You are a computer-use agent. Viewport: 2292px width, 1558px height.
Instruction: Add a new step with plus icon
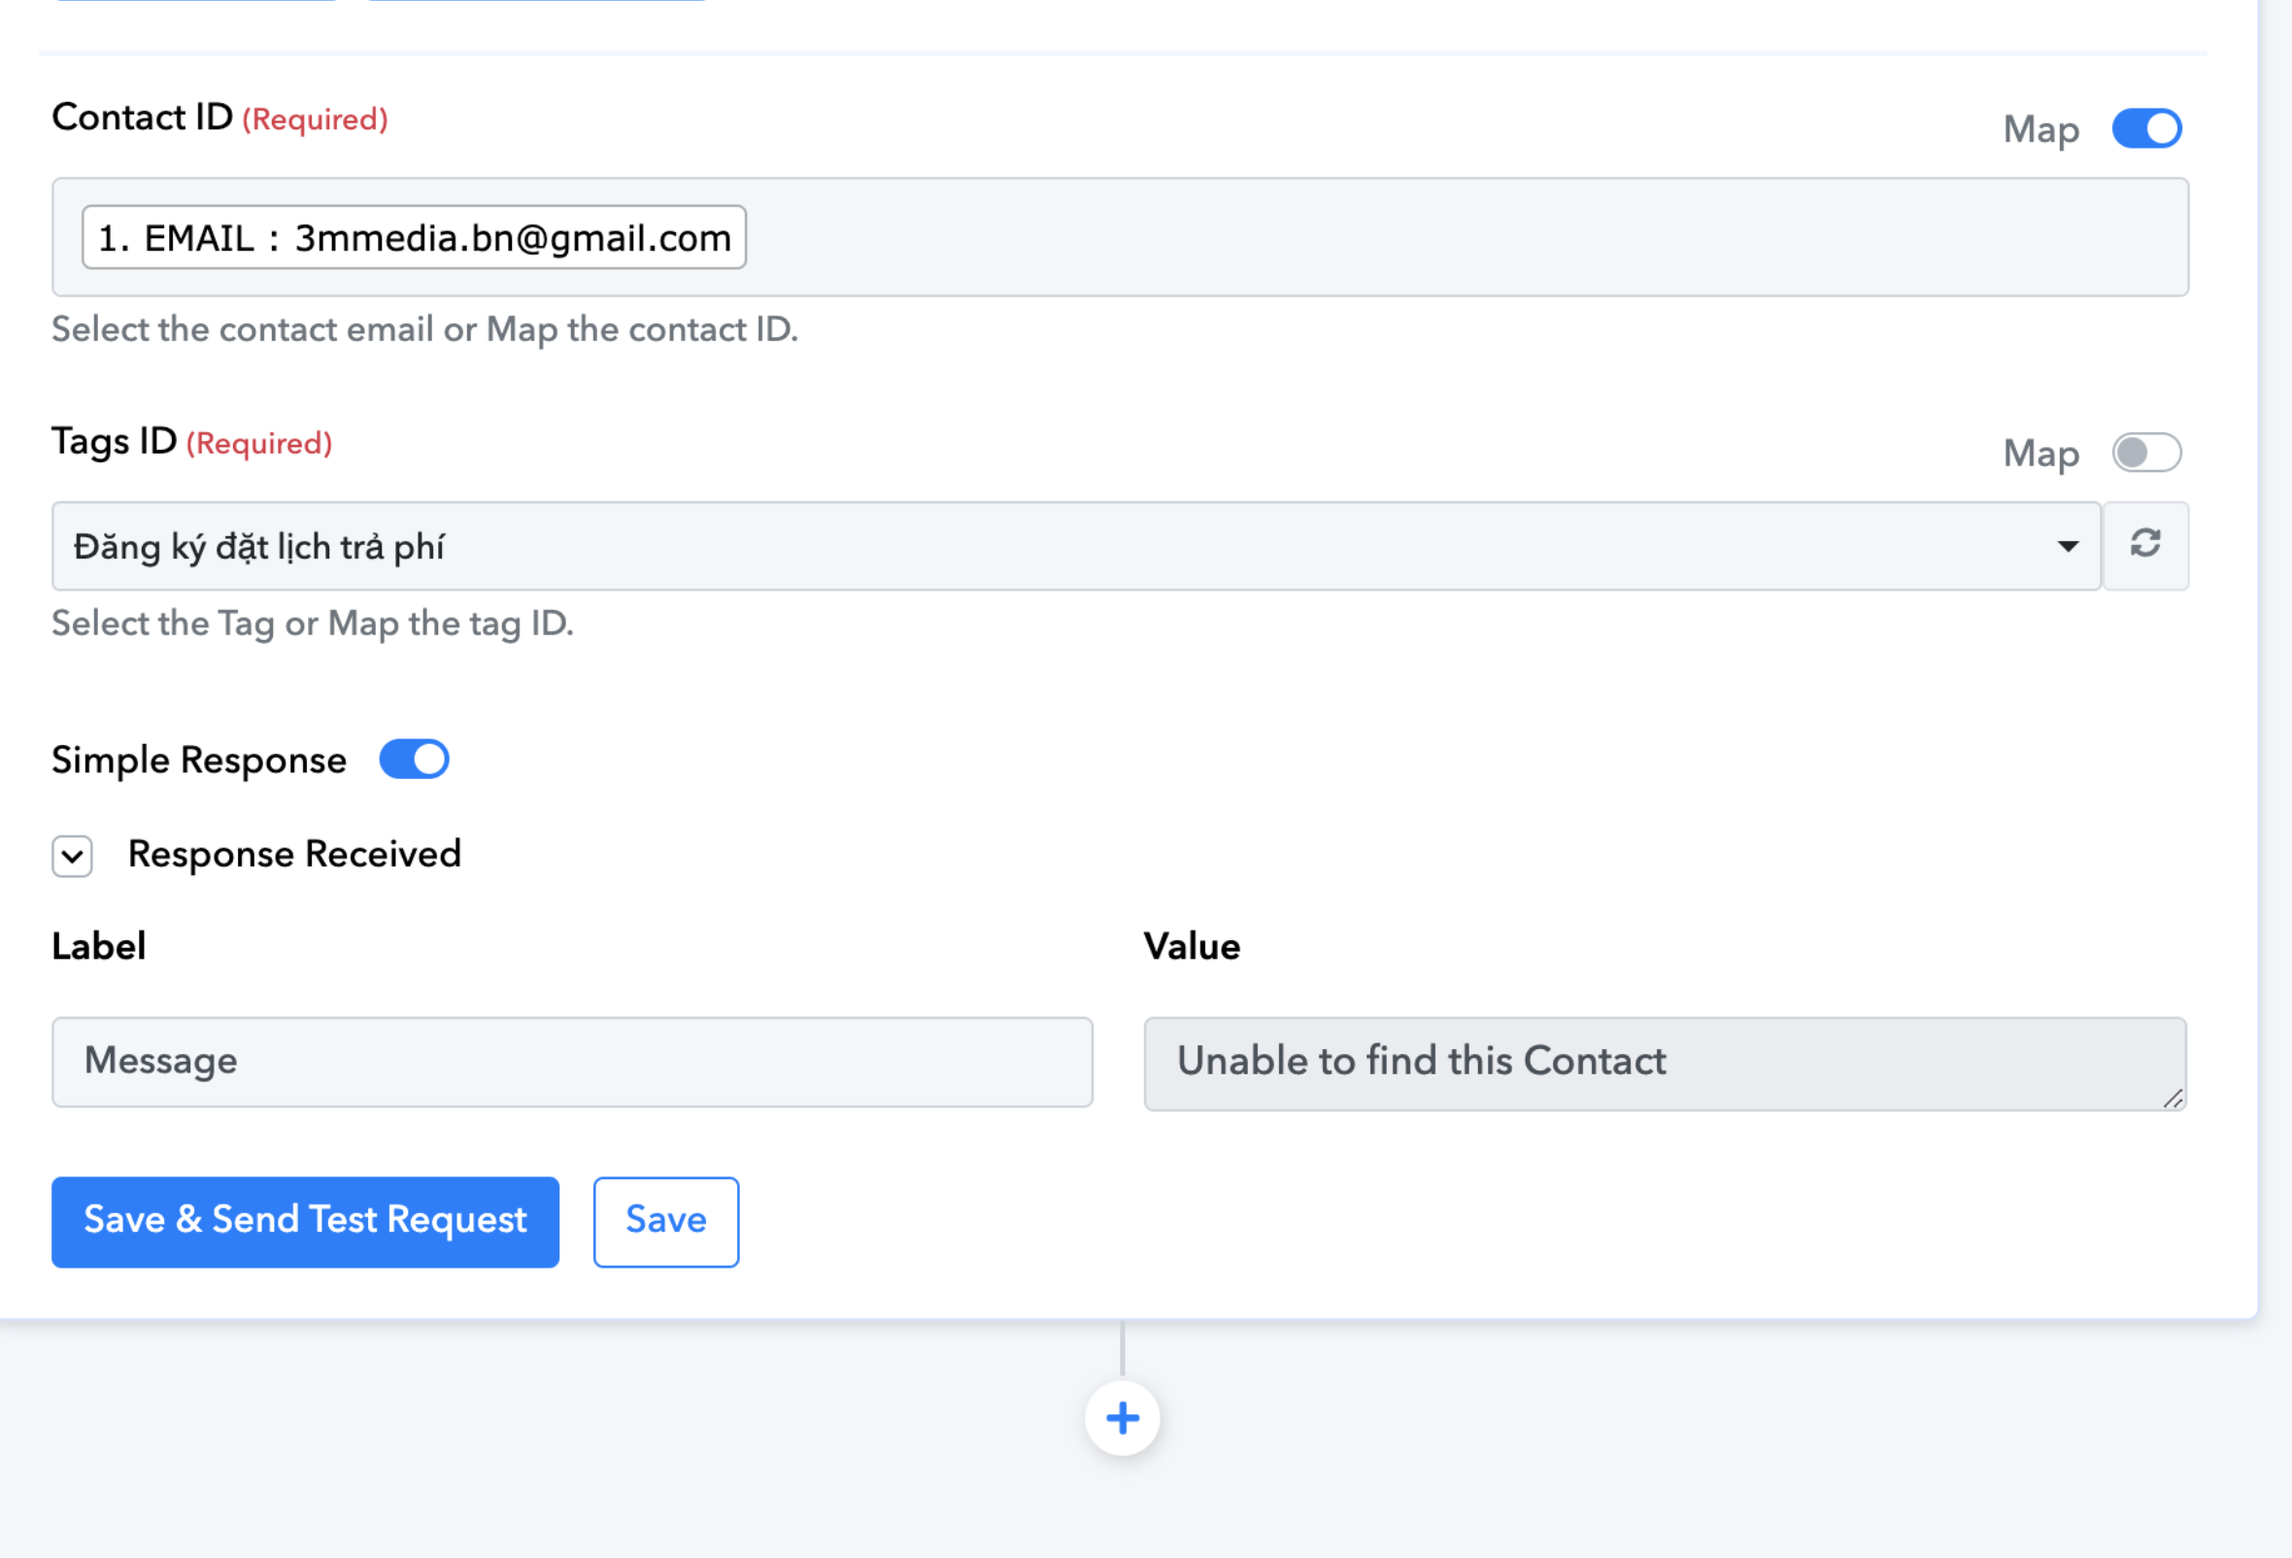point(1123,1418)
